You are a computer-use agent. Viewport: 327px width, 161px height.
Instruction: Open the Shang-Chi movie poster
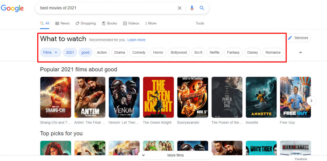tap(56, 97)
